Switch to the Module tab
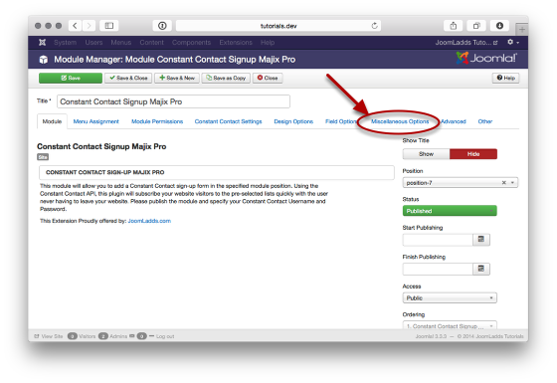 (52, 121)
